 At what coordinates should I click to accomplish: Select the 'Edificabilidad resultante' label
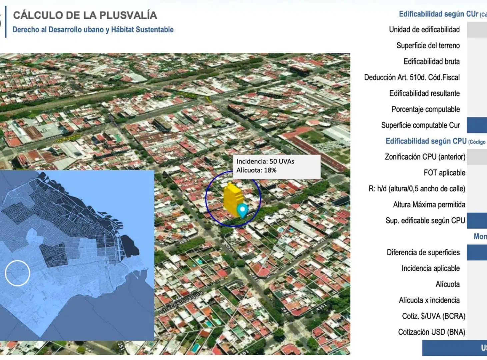pos(424,94)
